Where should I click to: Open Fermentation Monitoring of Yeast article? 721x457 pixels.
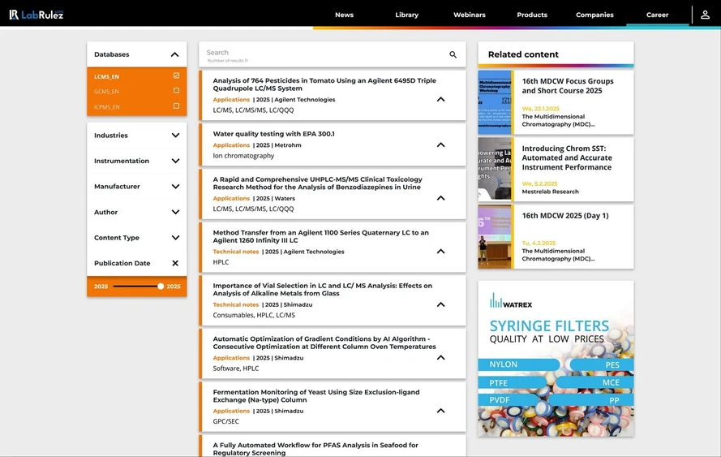pos(316,396)
